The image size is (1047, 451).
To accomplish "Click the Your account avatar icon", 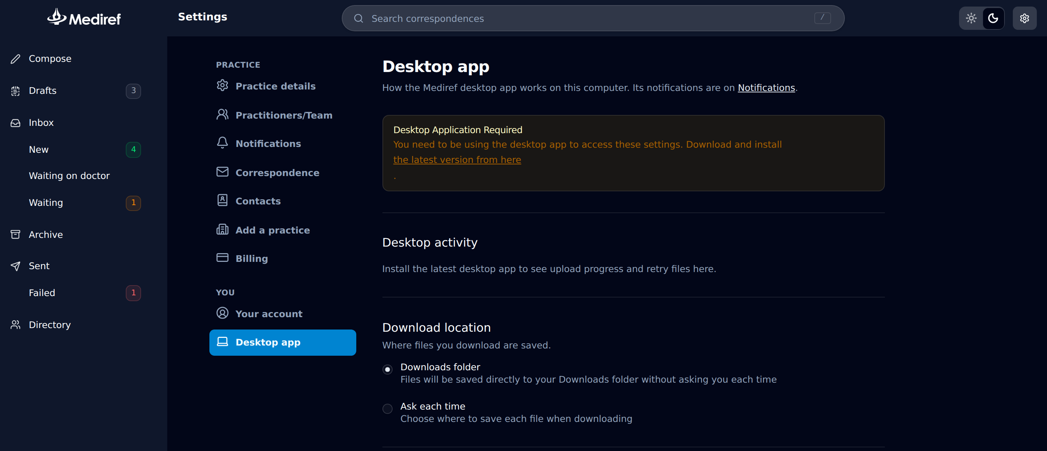I will coord(222,313).
